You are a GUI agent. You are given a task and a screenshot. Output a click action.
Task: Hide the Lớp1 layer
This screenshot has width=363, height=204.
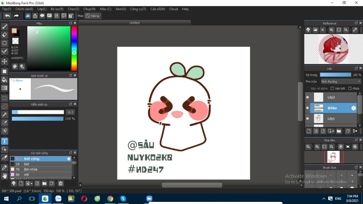point(307,119)
